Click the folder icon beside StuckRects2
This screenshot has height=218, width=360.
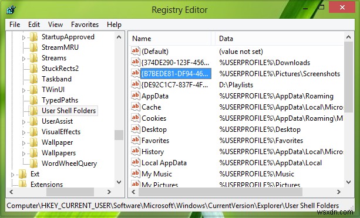(x=33, y=69)
